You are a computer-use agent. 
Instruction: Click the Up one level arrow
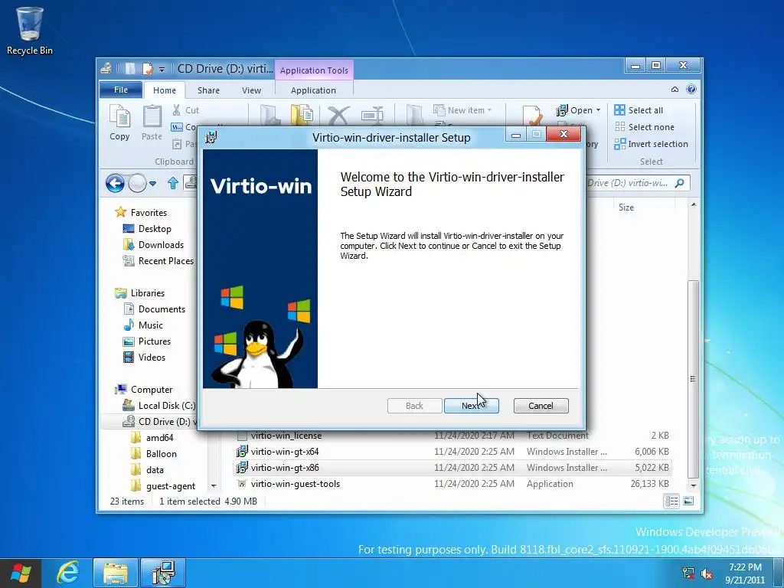pyautogui.click(x=173, y=183)
